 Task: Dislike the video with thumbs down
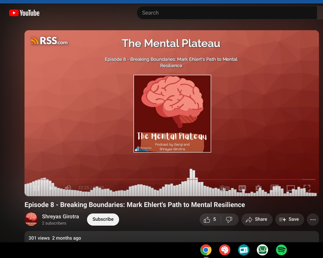229,219
